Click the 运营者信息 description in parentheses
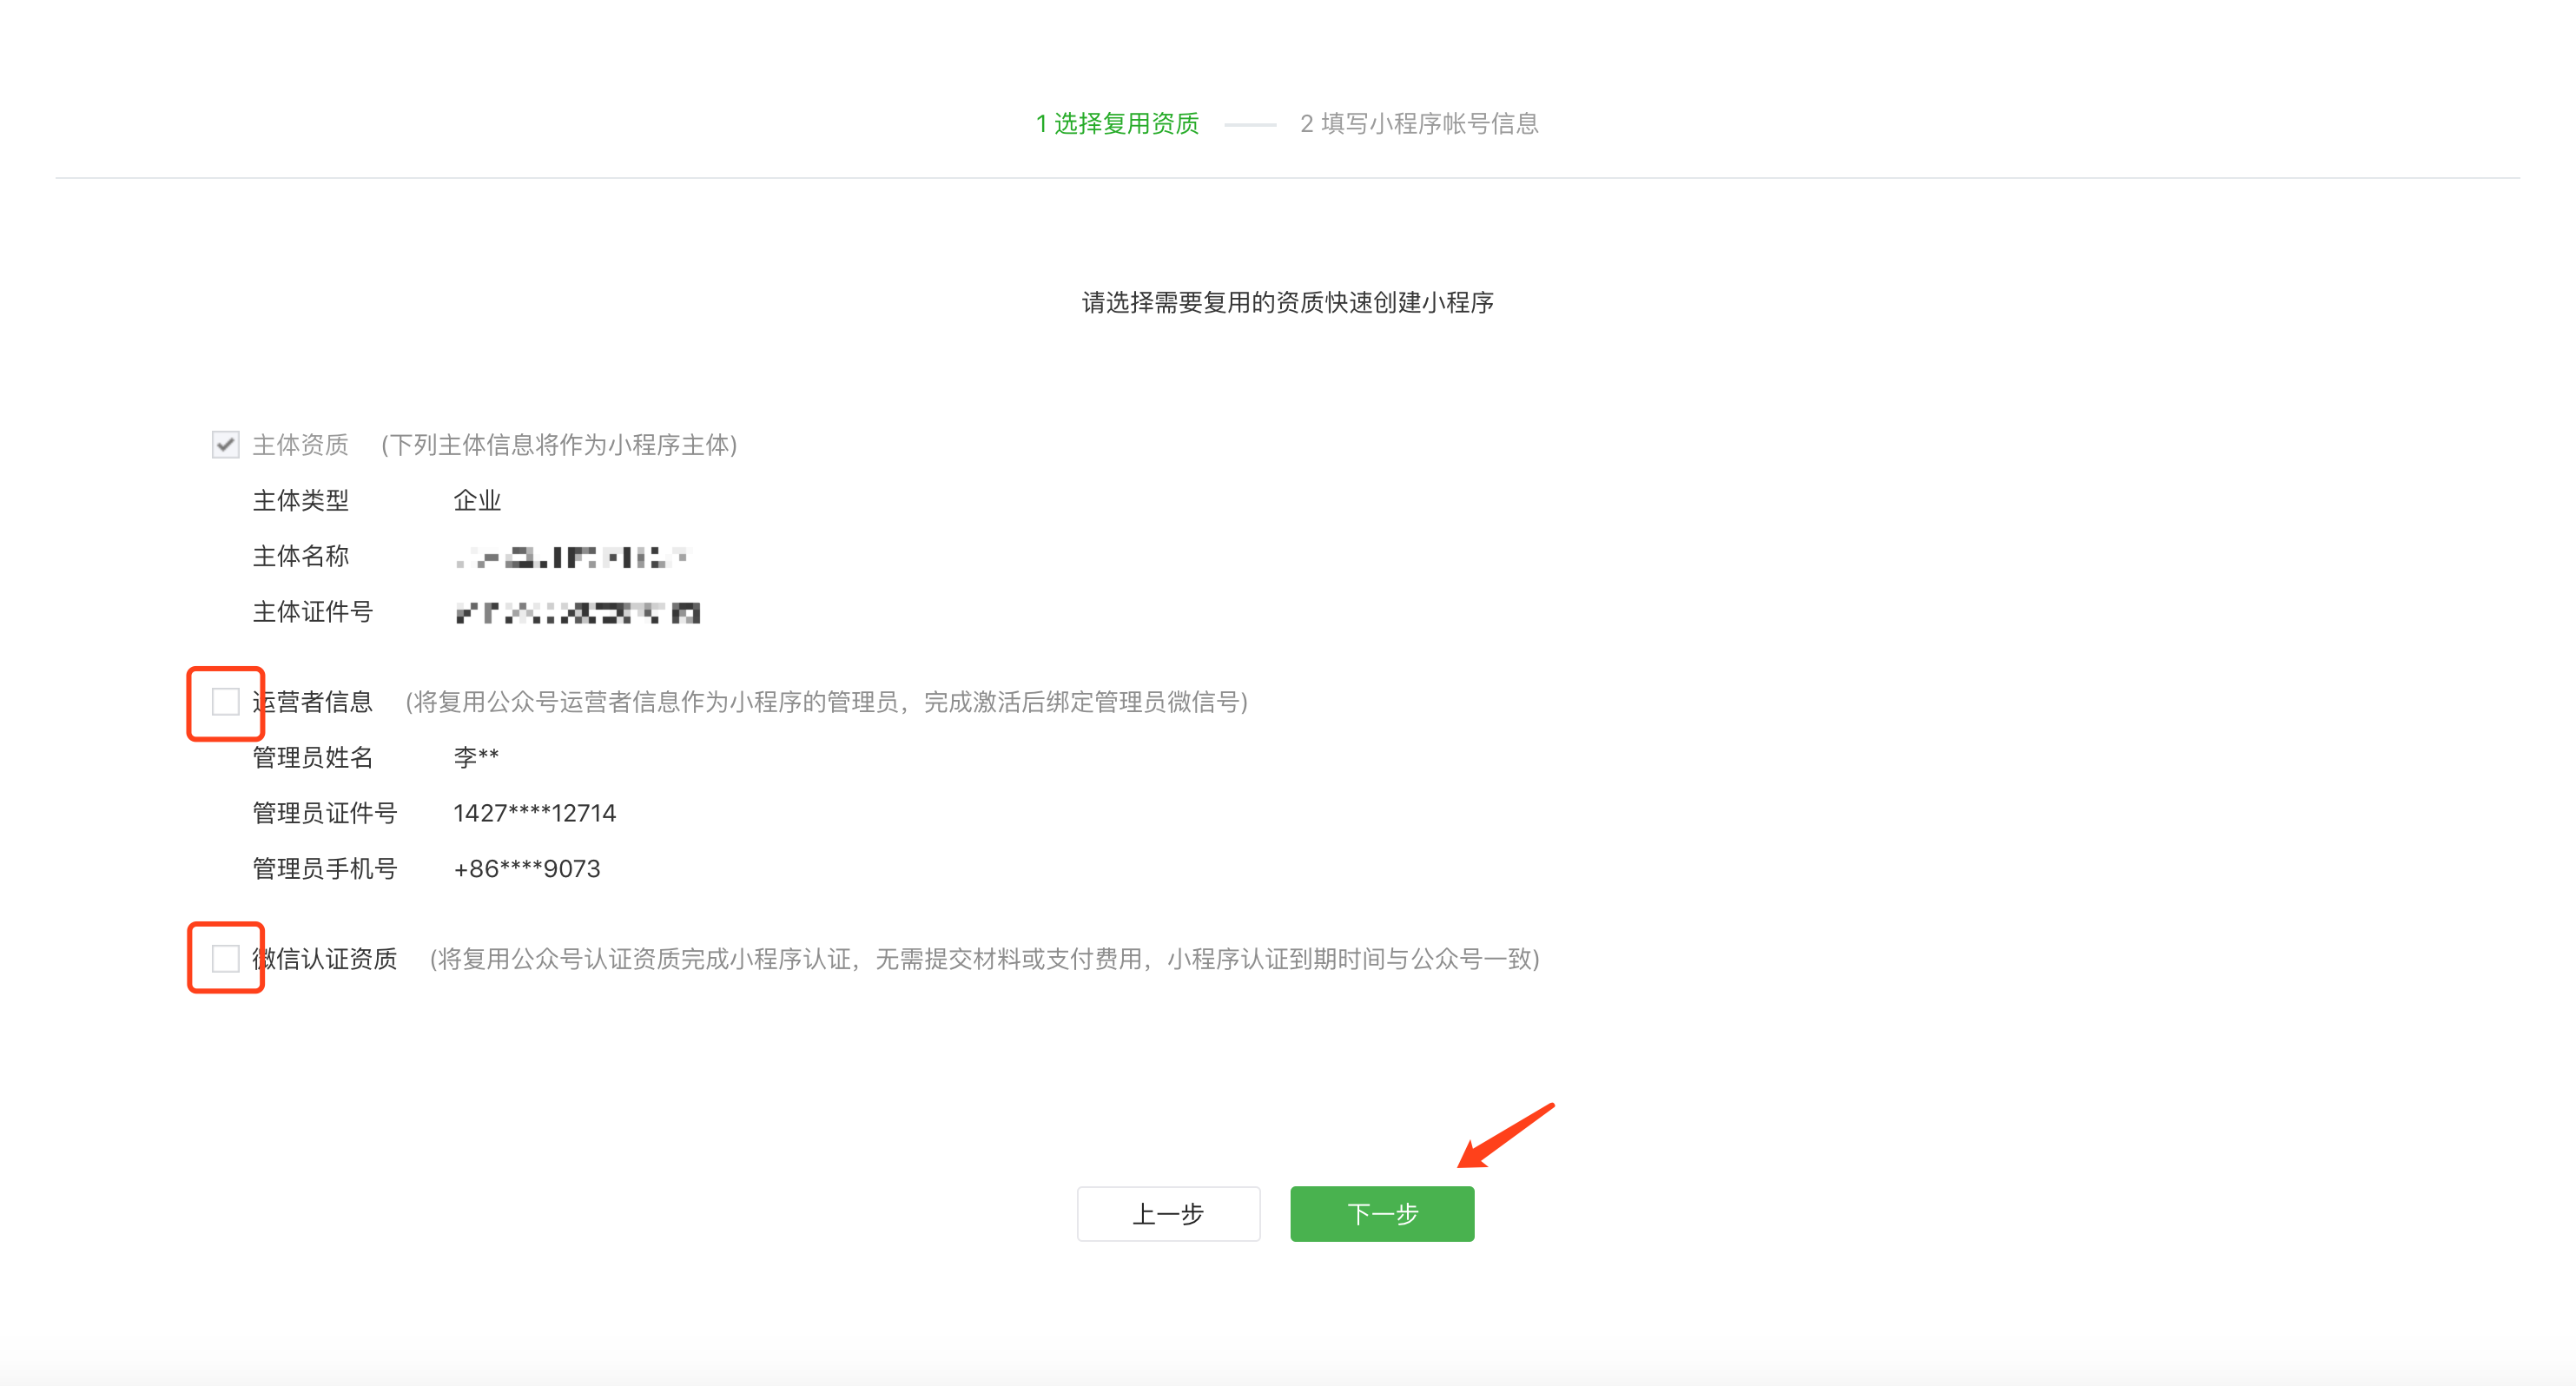 (826, 702)
